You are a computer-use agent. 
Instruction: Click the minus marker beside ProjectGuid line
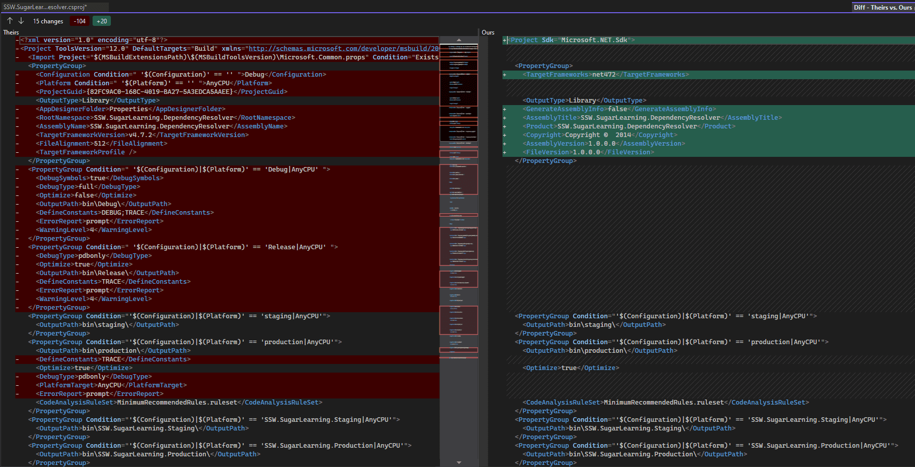point(17,92)
